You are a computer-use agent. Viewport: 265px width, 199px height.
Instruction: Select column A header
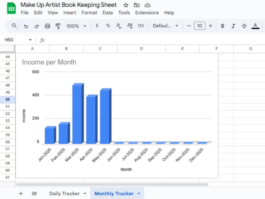coord(32,49)
